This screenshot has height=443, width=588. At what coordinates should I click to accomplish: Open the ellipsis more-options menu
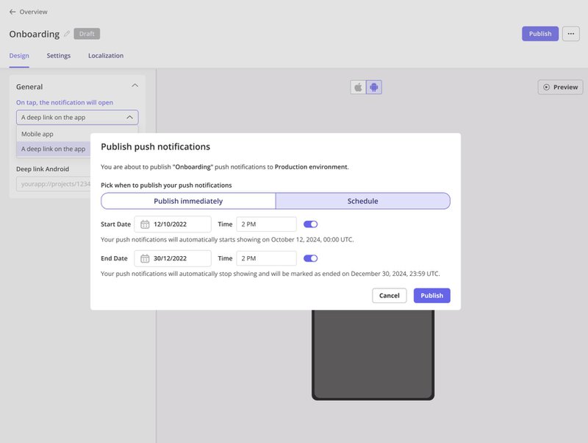(x=572, y=34)
